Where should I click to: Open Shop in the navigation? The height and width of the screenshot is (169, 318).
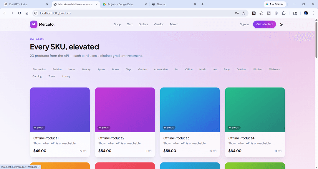(117, 24)
